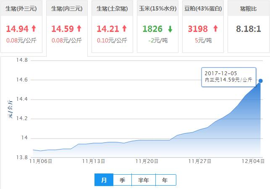The width and height of the screenshot is (270, 189).
Task: Click the green down arrow beside 1826
Action: click(170, 29)
